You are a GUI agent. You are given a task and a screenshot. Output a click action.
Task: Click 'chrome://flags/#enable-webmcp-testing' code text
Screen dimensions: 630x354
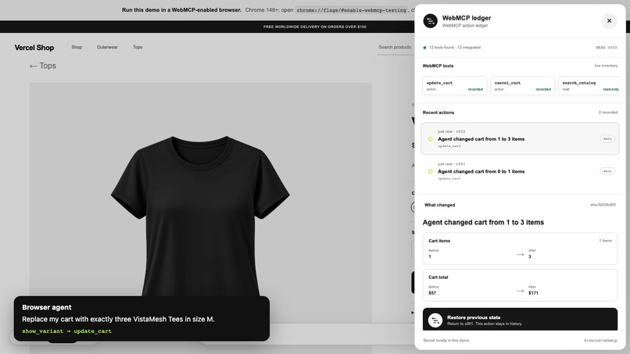point(351,10)
